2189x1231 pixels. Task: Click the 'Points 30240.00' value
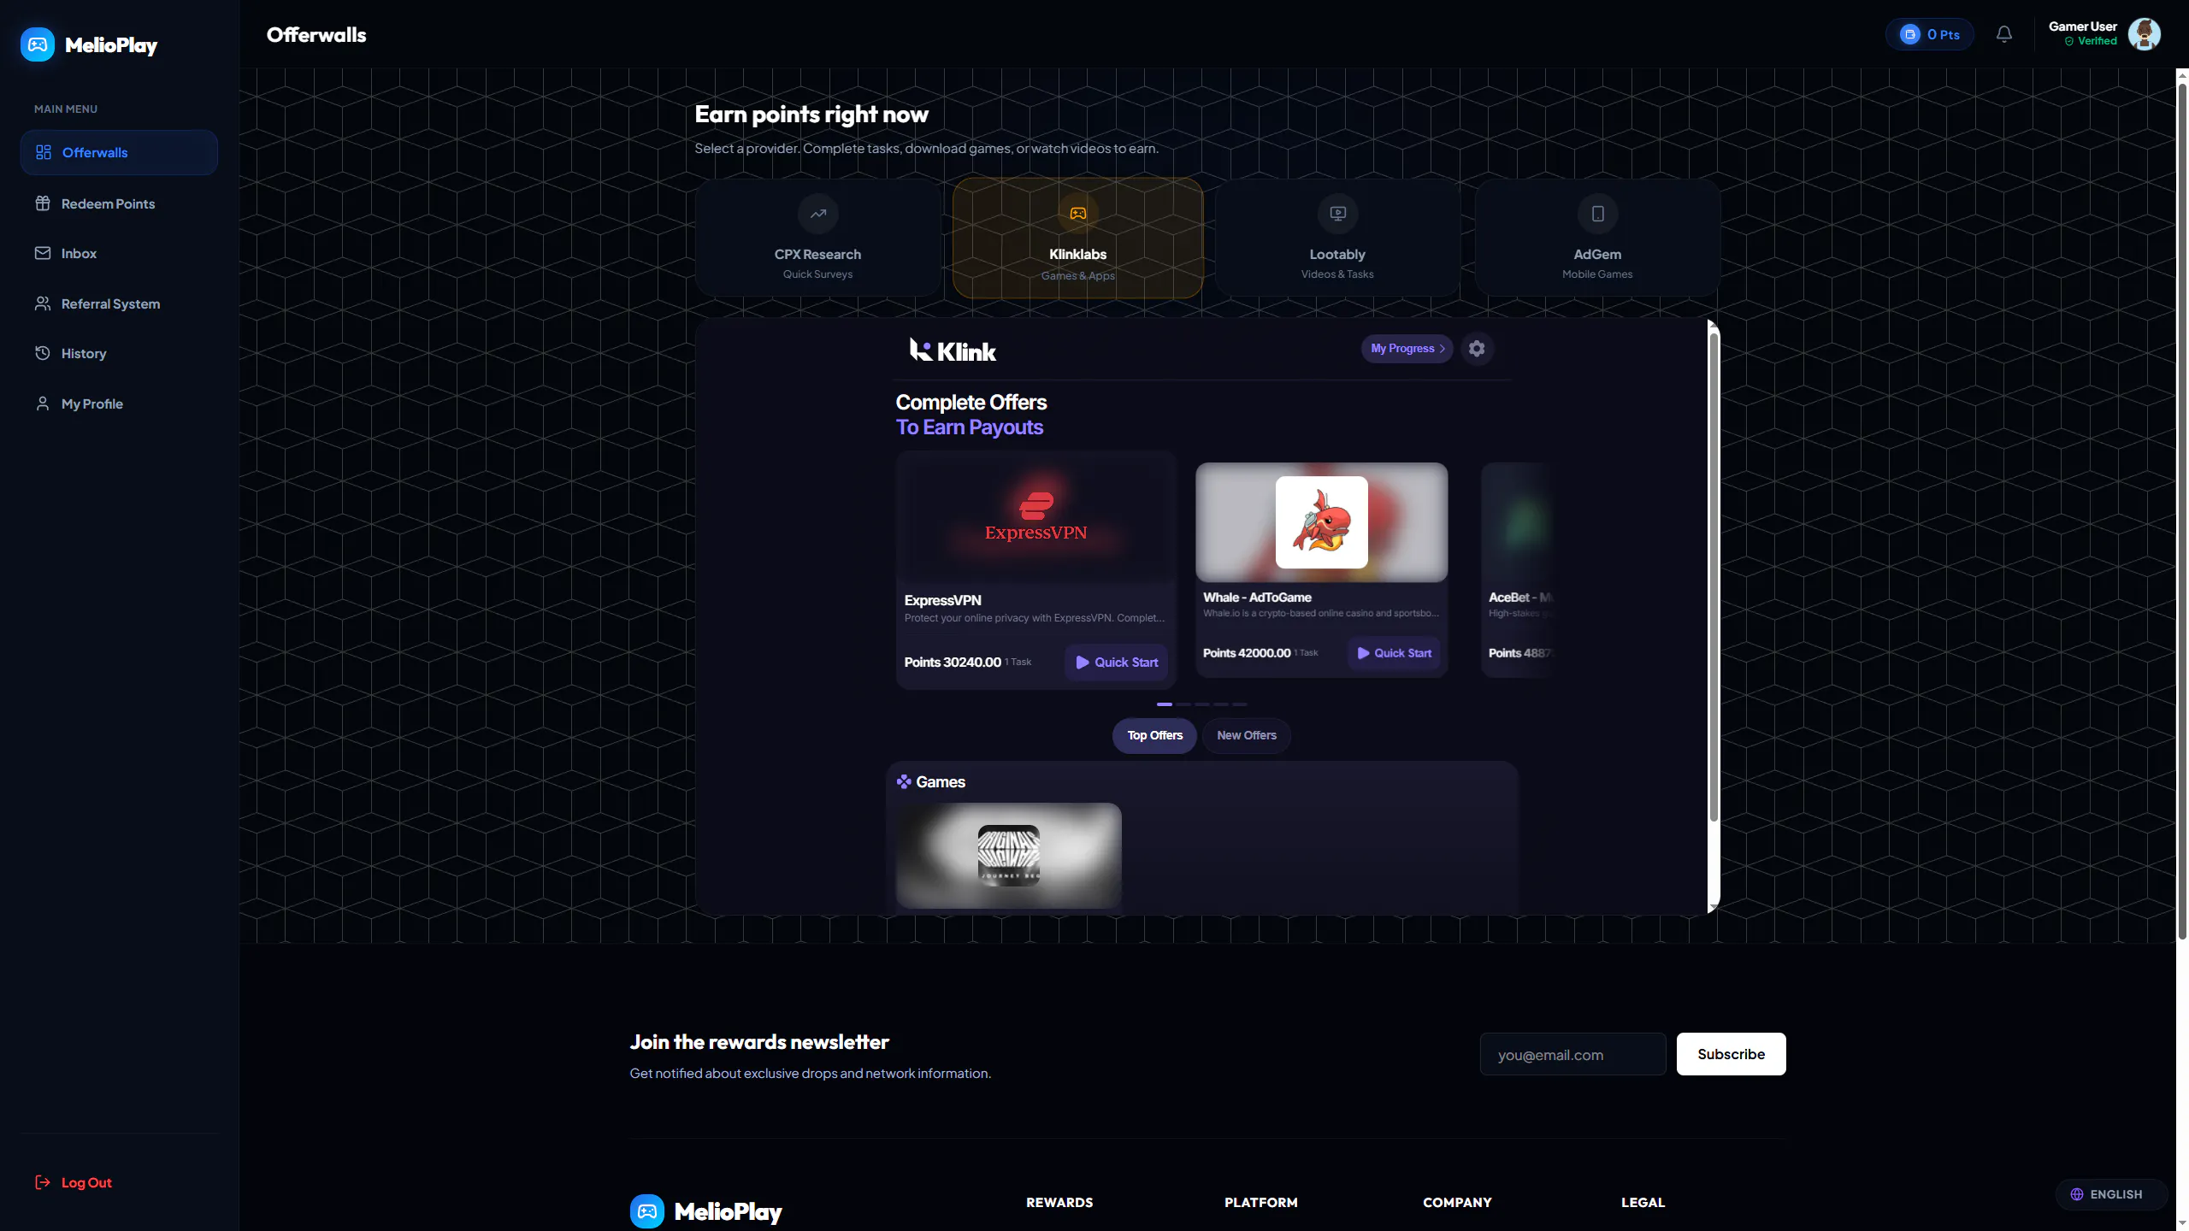(x=953, y=662)
